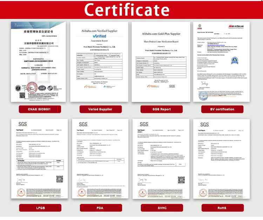The height and width of the screenshot is (220, 263).
Task: Click the red round stamp on ISO9001 certificate
Action: tap(32, 87)
